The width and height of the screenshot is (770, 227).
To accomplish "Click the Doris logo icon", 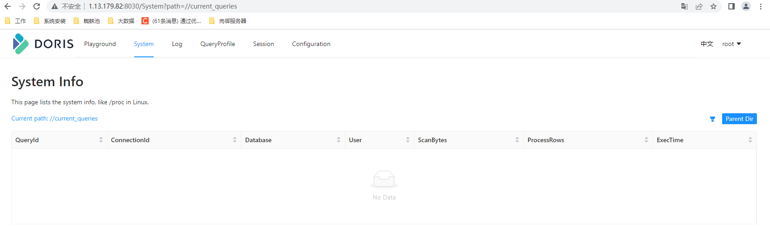I will (x=21, y=44).
